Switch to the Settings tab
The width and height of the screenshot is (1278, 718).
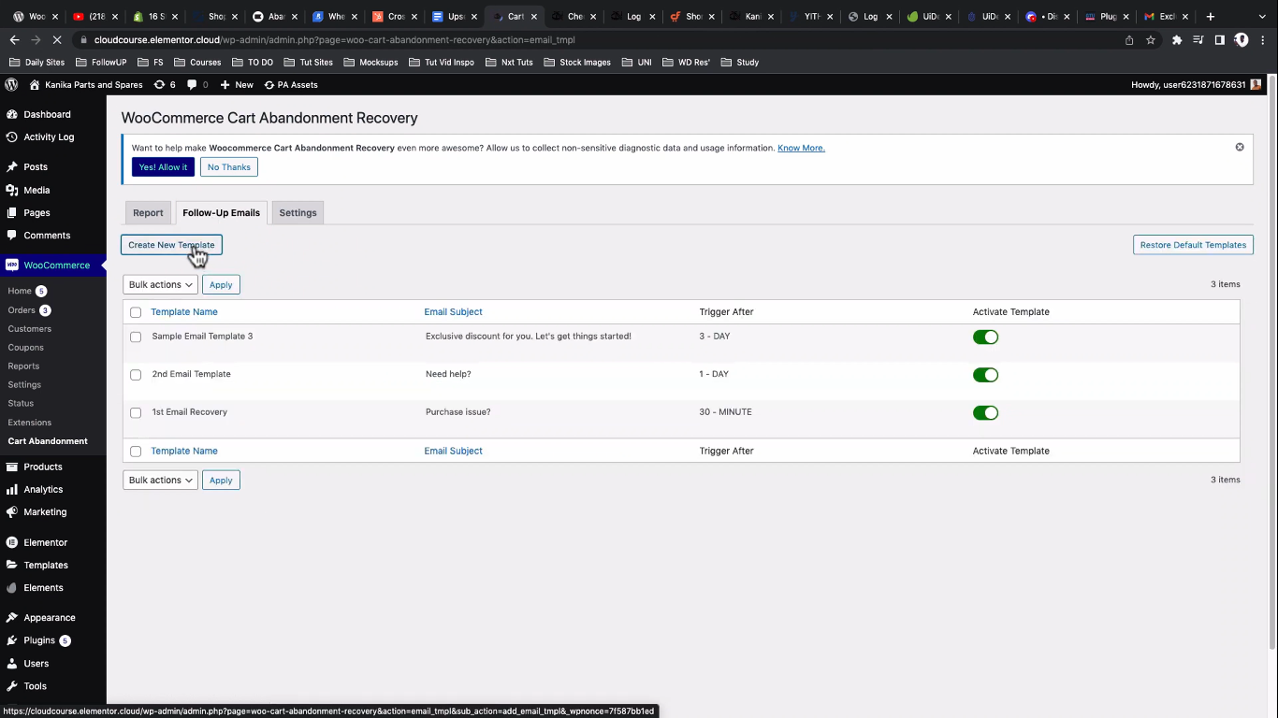[x=298, y=212]
